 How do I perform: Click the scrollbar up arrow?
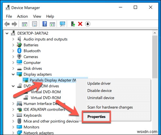pos(155,33)
